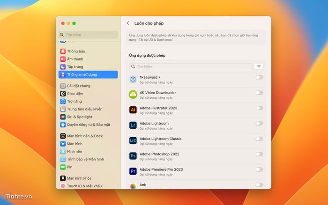Viewport: 328px width, 205px height.
Task: Click the Cài đặt chung gear icon
Action: [63, 86]
